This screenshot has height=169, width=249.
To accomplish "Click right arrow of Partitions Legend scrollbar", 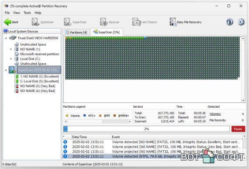I will click(130, 122).
